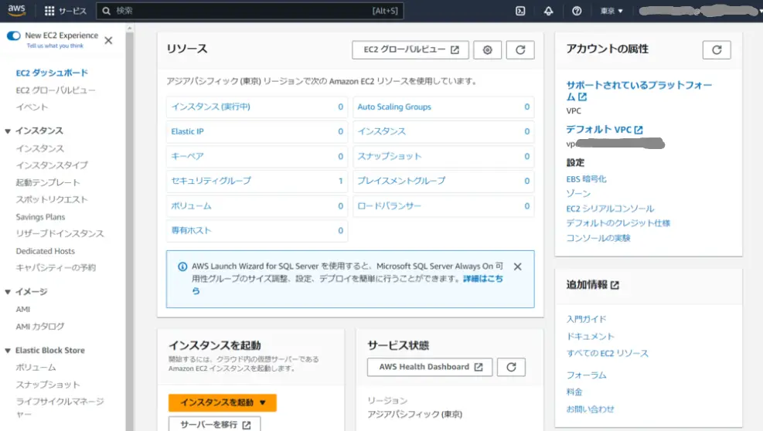This screenshot has height=431, width=763.
Task: Open 専有ホスト resource link
Action: (191, 231)
